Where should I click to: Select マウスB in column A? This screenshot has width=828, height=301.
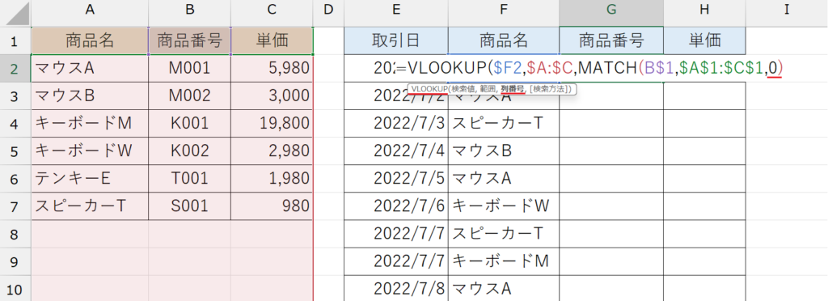[x=89, y=95]
